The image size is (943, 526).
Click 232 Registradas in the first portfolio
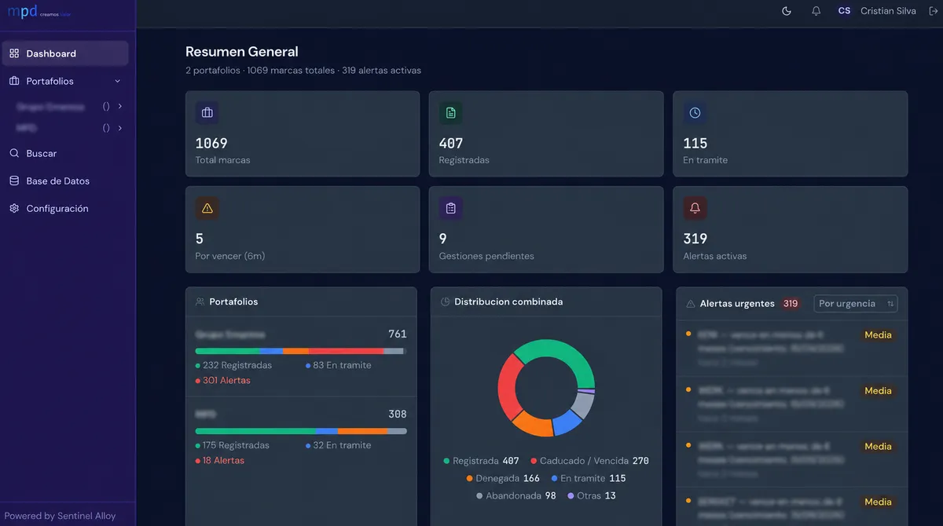point(233,365)
